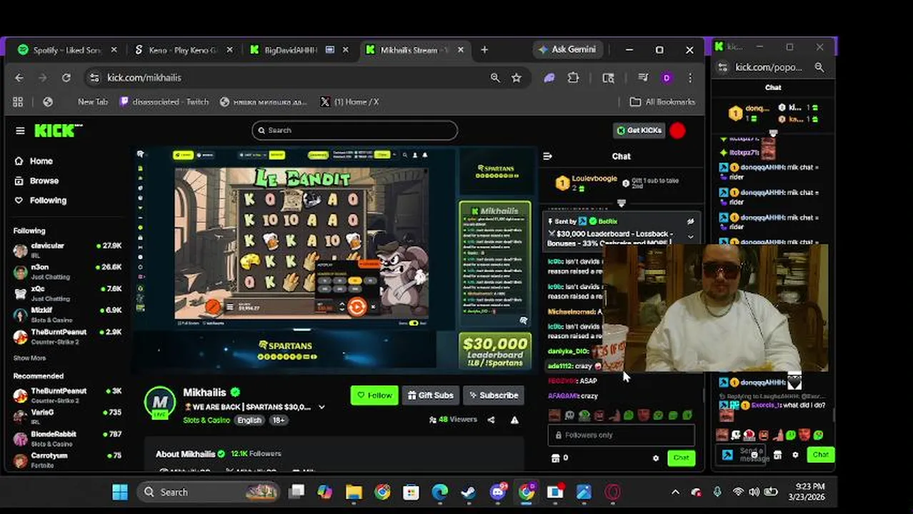Expand Following list with Show More
Screen dimensions: 913x514
(x=29, y=358)
